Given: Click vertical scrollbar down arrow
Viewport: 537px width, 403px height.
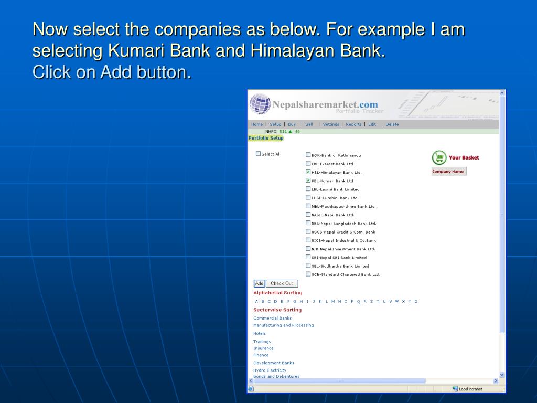Looking at the screenshot, I should [502, 375].
